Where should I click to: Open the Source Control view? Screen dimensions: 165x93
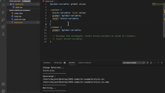pos(3,12)
